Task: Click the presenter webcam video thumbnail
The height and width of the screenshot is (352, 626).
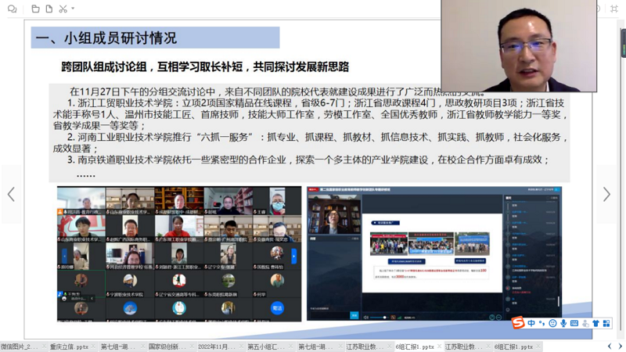Action: pyautogui.click(x=519, y=46)
